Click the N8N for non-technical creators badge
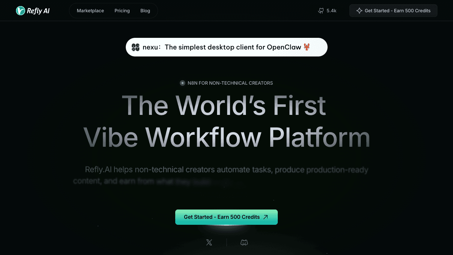 coord(226,83)
